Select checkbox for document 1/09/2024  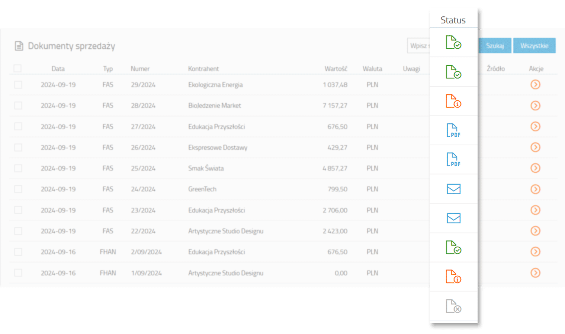(x=18, y=273)
